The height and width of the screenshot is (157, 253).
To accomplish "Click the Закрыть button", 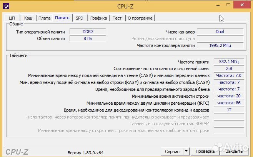I will click(x=234, y=152).
